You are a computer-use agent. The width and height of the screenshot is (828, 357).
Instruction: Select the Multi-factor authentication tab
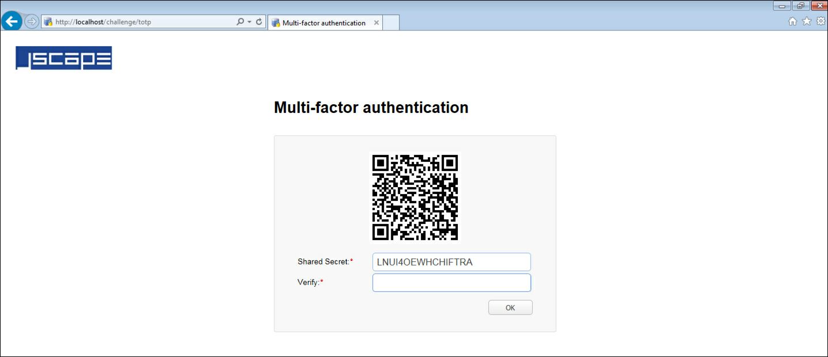pos(323,23)
